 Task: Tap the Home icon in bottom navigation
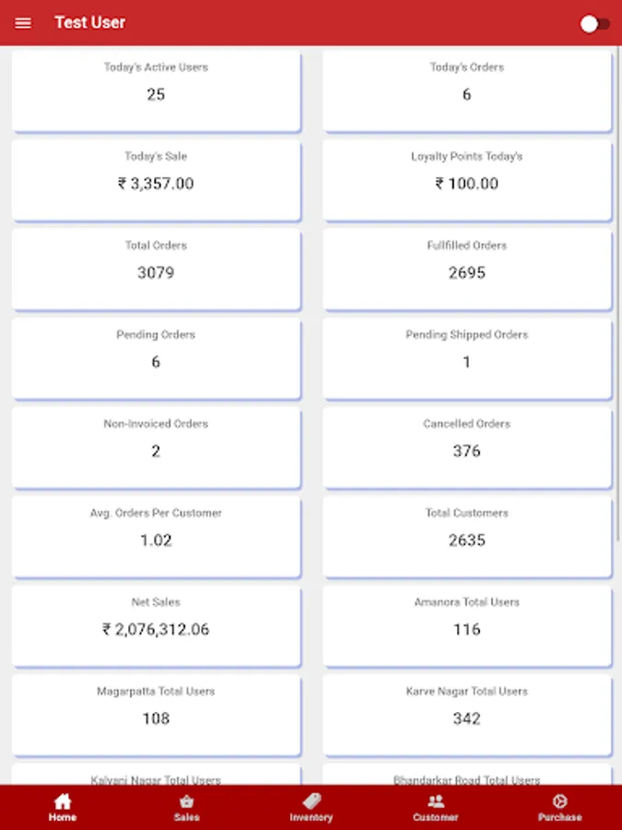coord(63,801)
